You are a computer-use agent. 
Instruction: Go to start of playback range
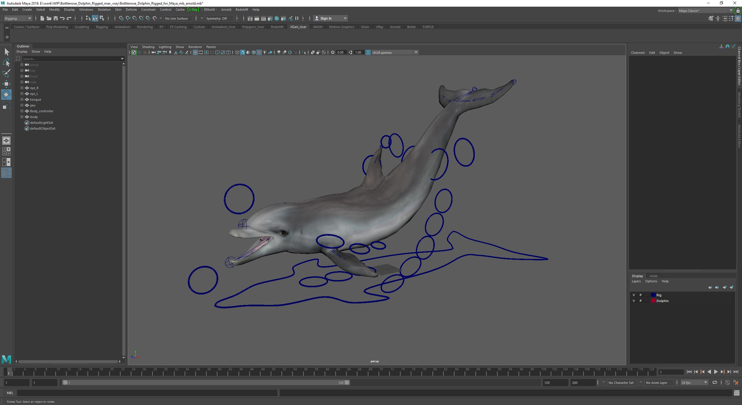point(689,372)
